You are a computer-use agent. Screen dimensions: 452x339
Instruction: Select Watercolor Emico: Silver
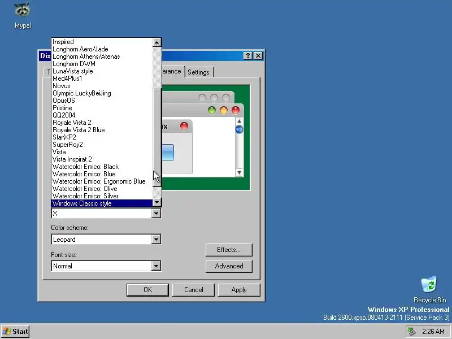pyautogui.click(x=102, y=196)
